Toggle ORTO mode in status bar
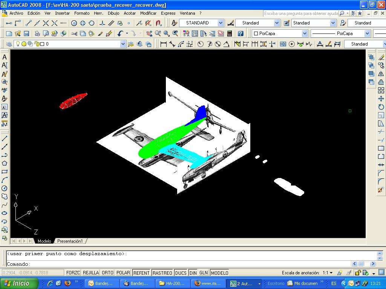 [107, 273]
